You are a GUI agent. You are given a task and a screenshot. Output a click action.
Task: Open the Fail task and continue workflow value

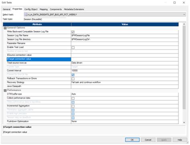click(x=125, y=82)
